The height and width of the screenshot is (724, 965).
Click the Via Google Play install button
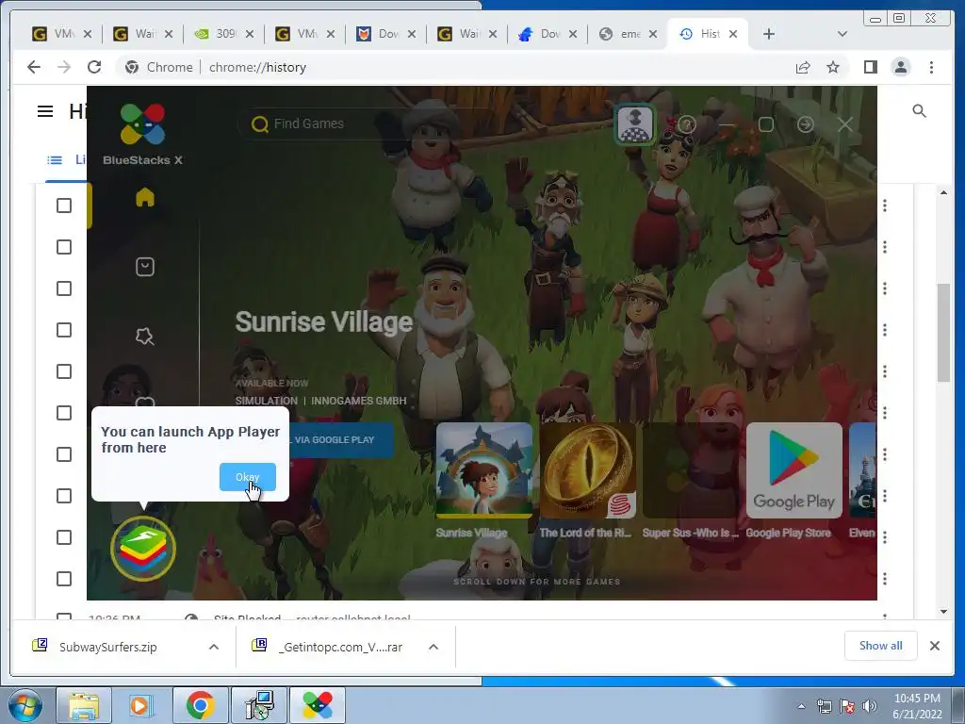pyautogui.click(x=341, y=439)
